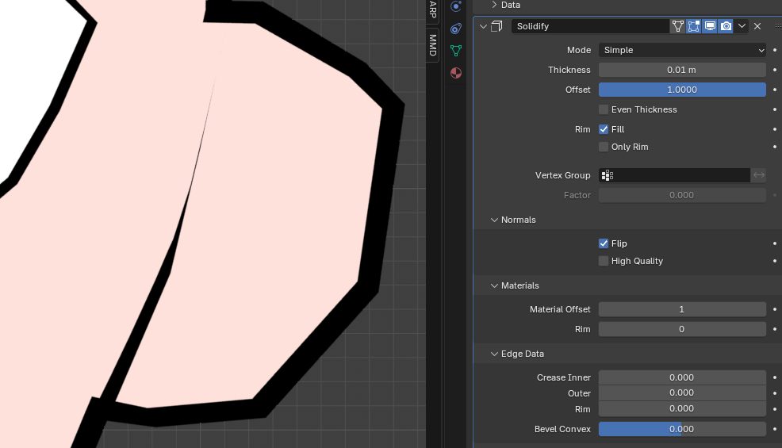Click animate dot beside Even Thickness
Screen dimensions: 782x448
pos(775,109)
